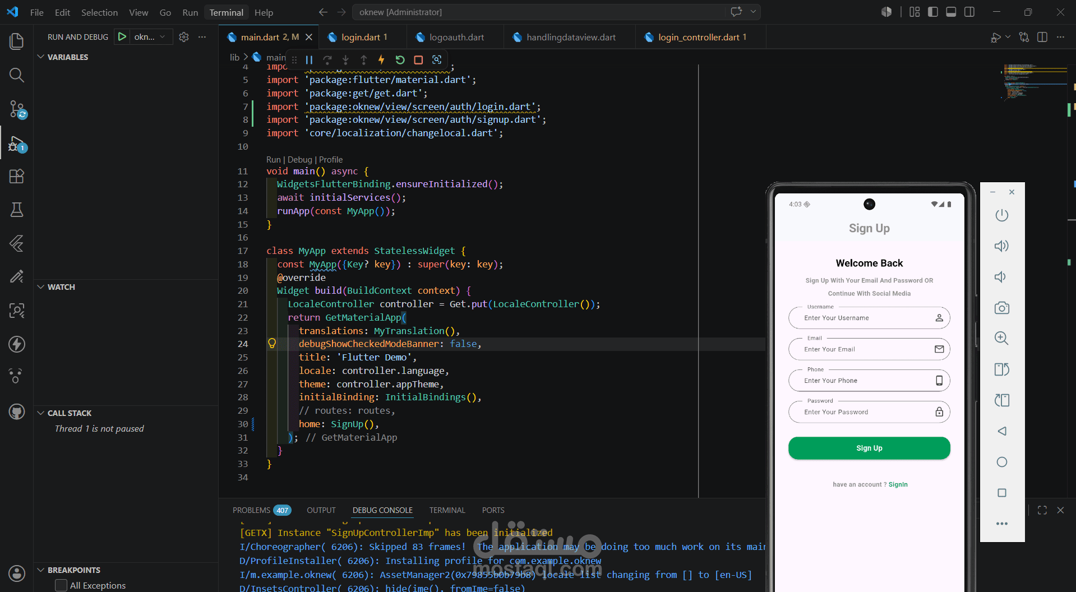
Task: Click green Sign Up button in emulator
Action: (869, 448)
